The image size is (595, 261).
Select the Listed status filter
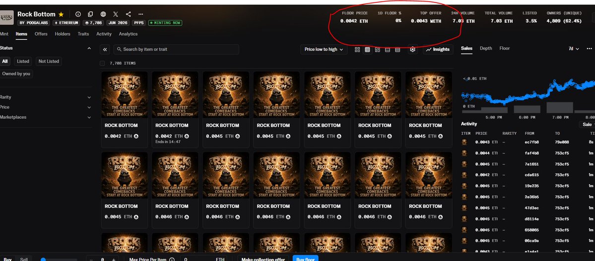point(23,61)
